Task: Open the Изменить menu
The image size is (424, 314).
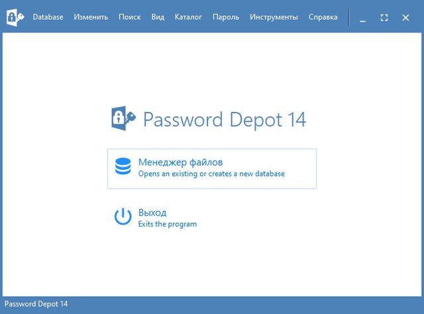Action: click(91, 17)
